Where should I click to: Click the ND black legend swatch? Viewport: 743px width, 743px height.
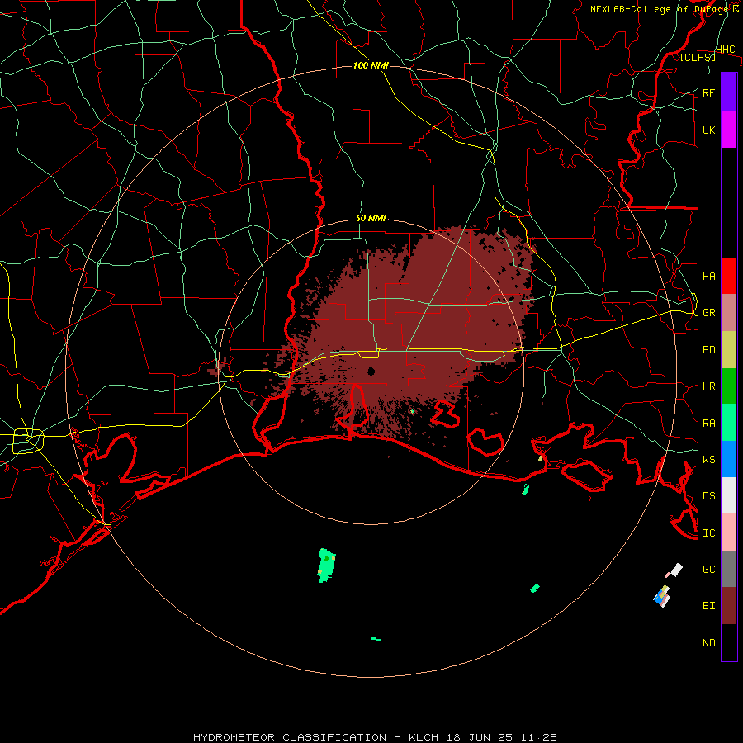(x=729, y=642)
